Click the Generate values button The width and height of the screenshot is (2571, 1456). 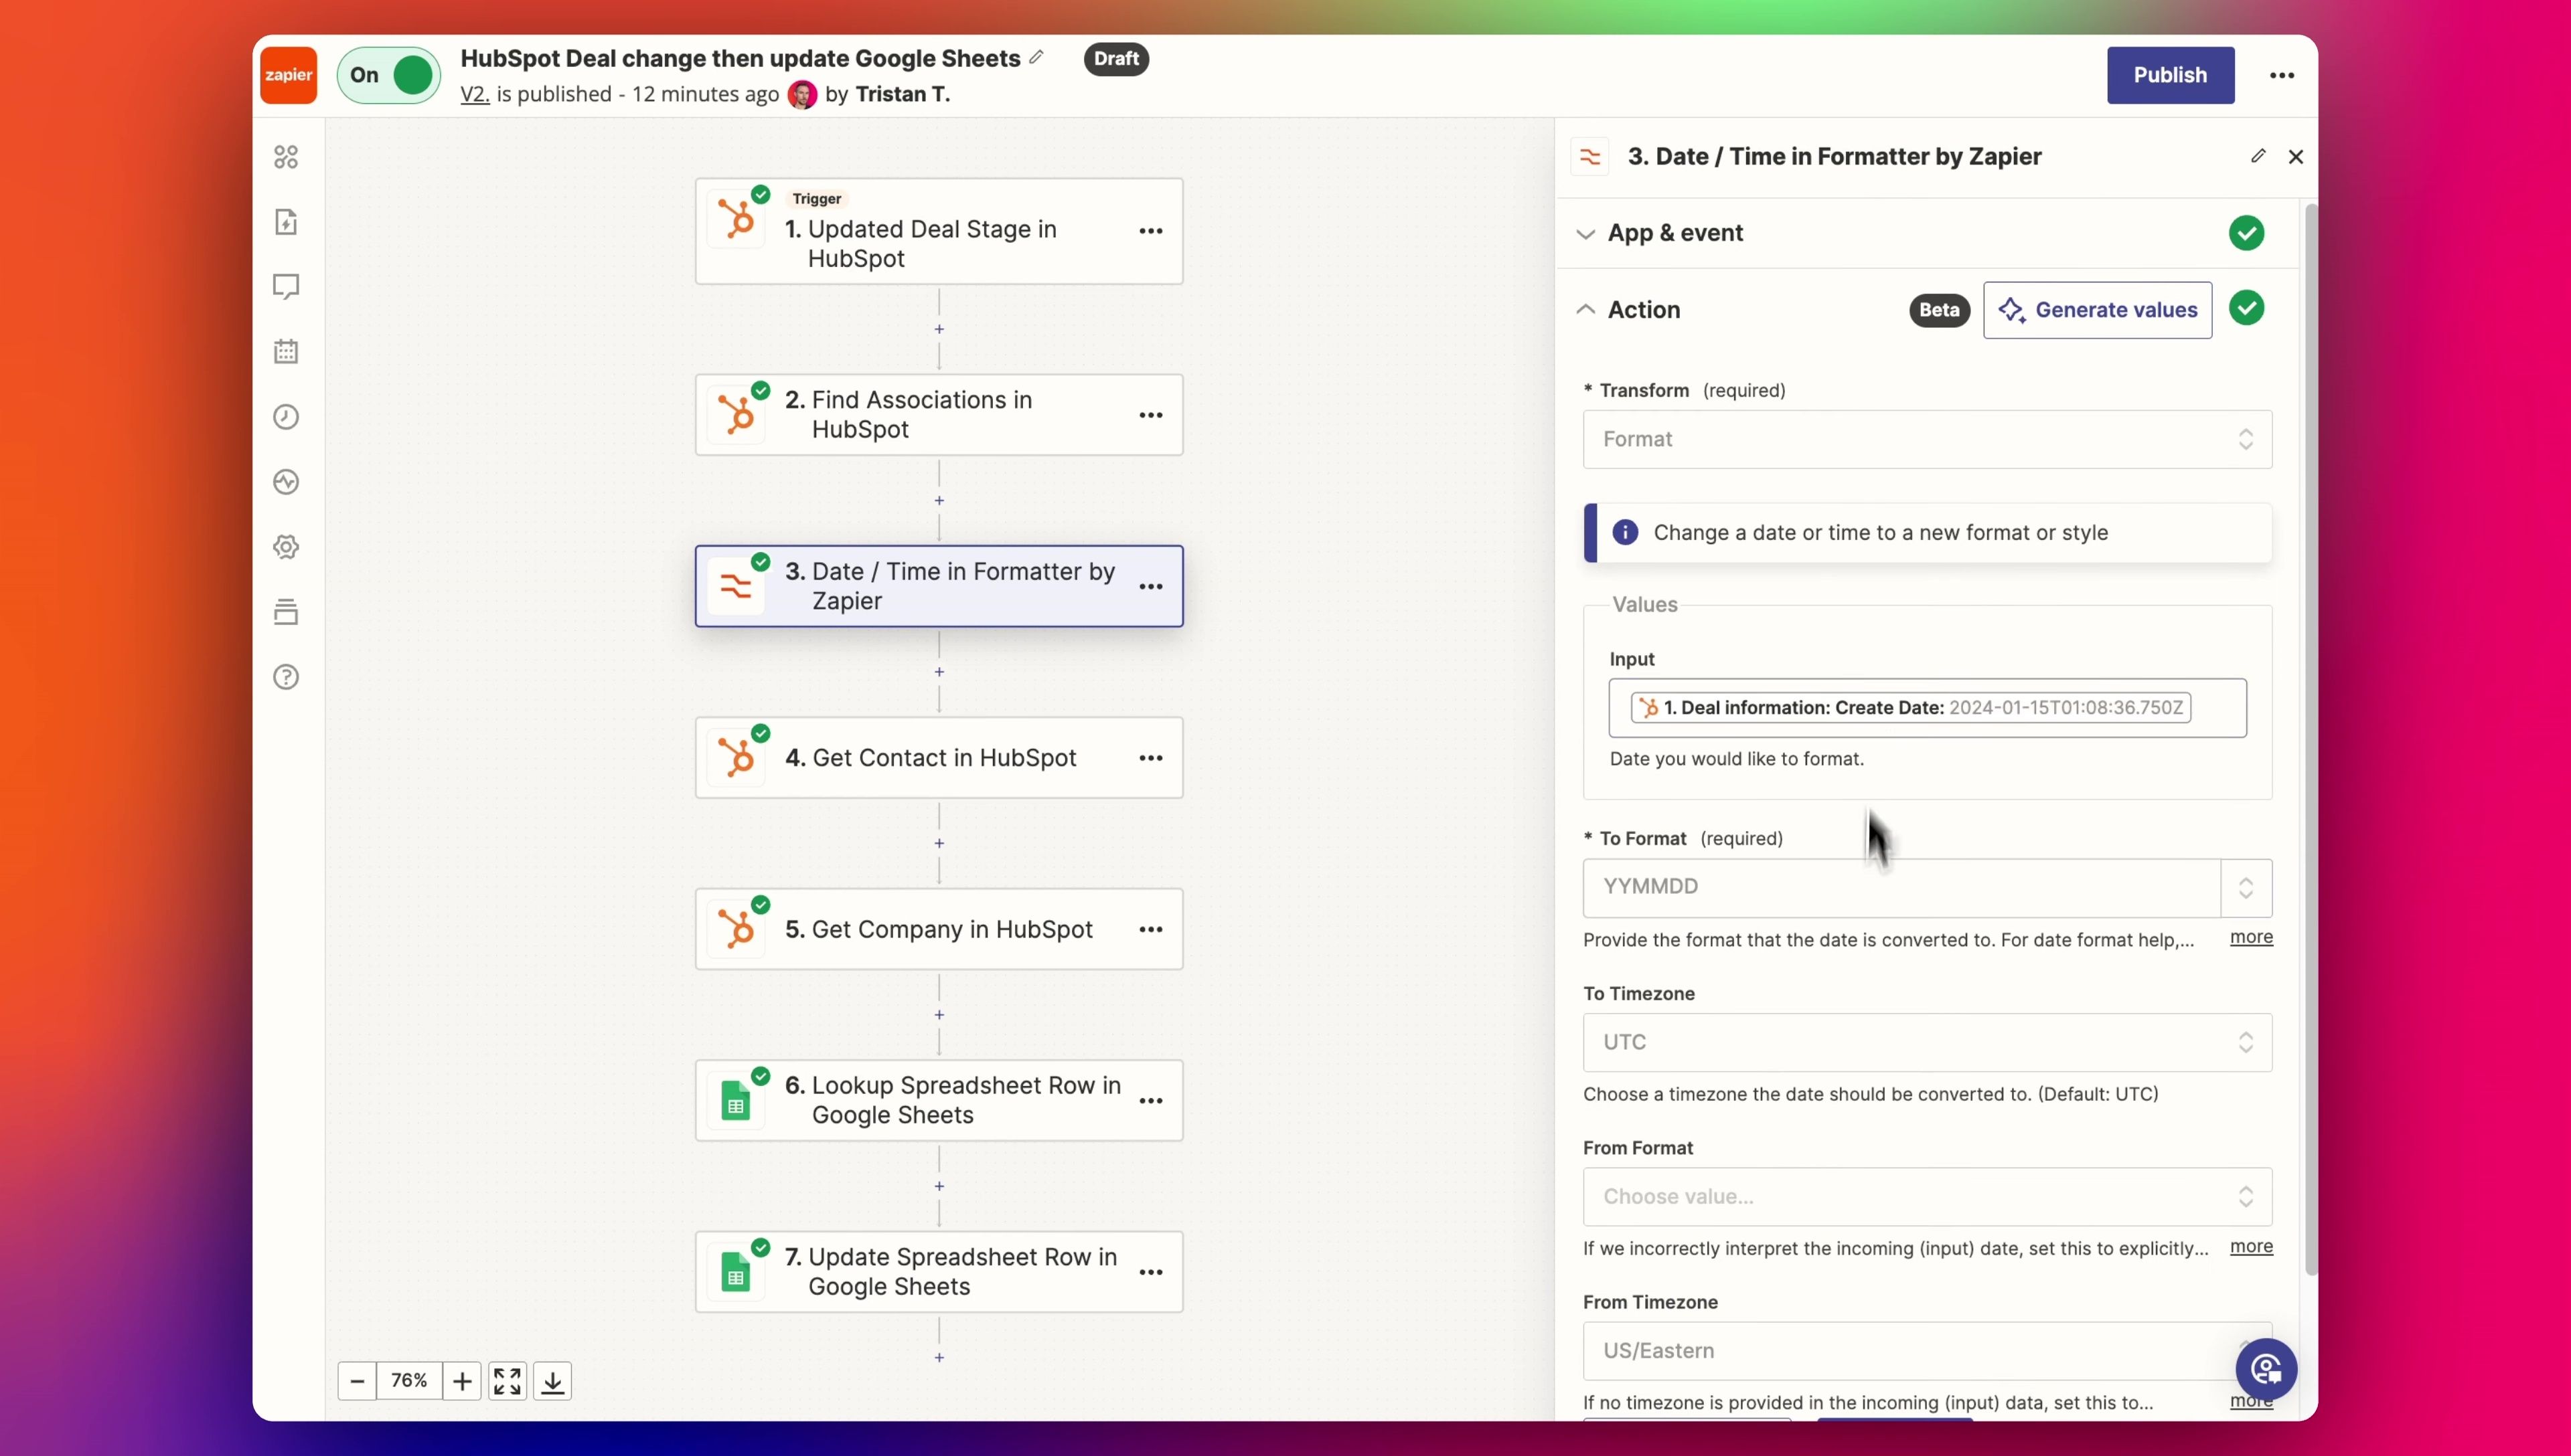click(2098, 310)
